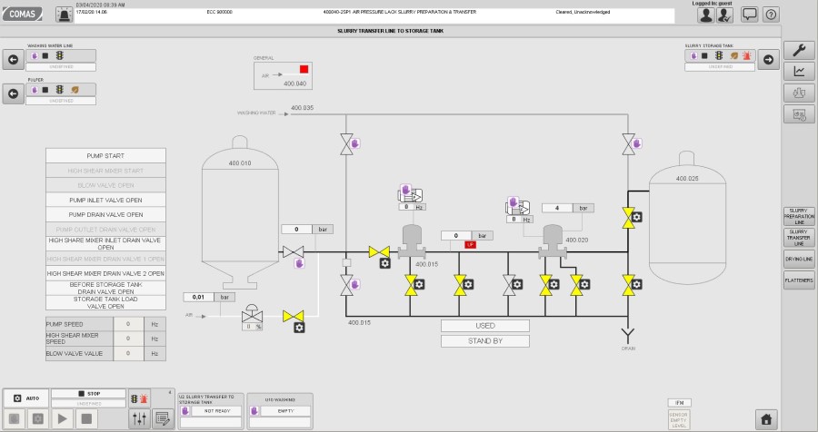Image resolution: width=818 pixels, height=432 pixels.
Task: Open the wrench maintenance panel
Action: 799,51
